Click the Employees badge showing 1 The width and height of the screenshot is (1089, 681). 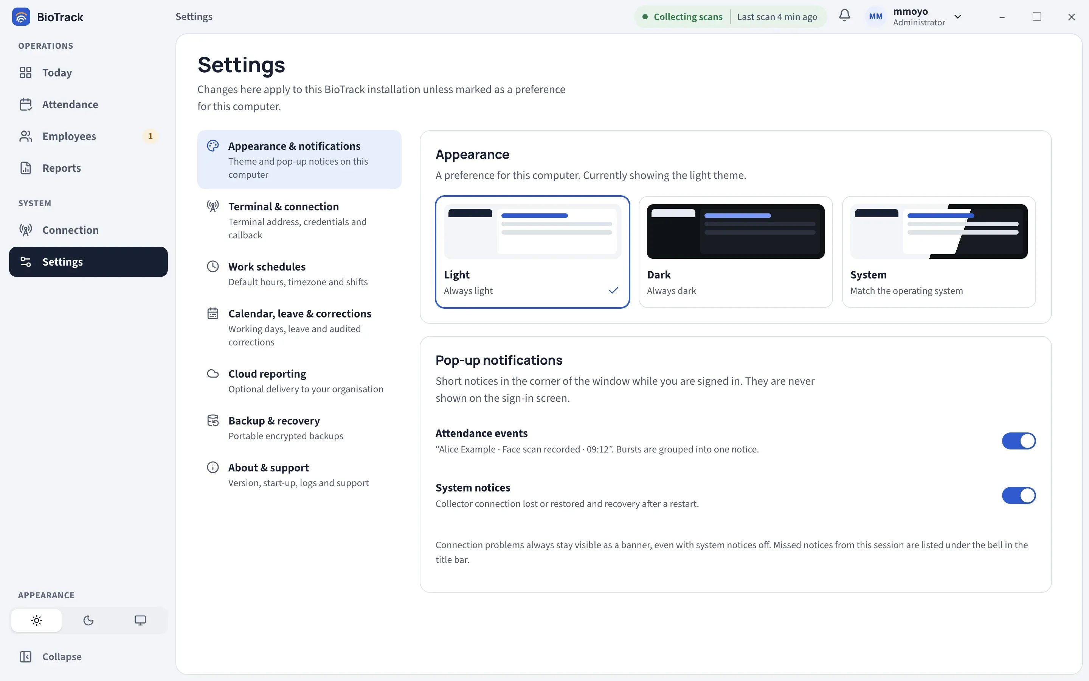tap(150, 136)
